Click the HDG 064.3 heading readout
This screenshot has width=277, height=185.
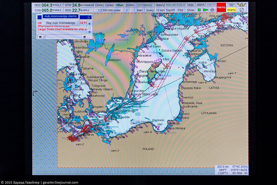pyautogui.click(x=48, y=5)
